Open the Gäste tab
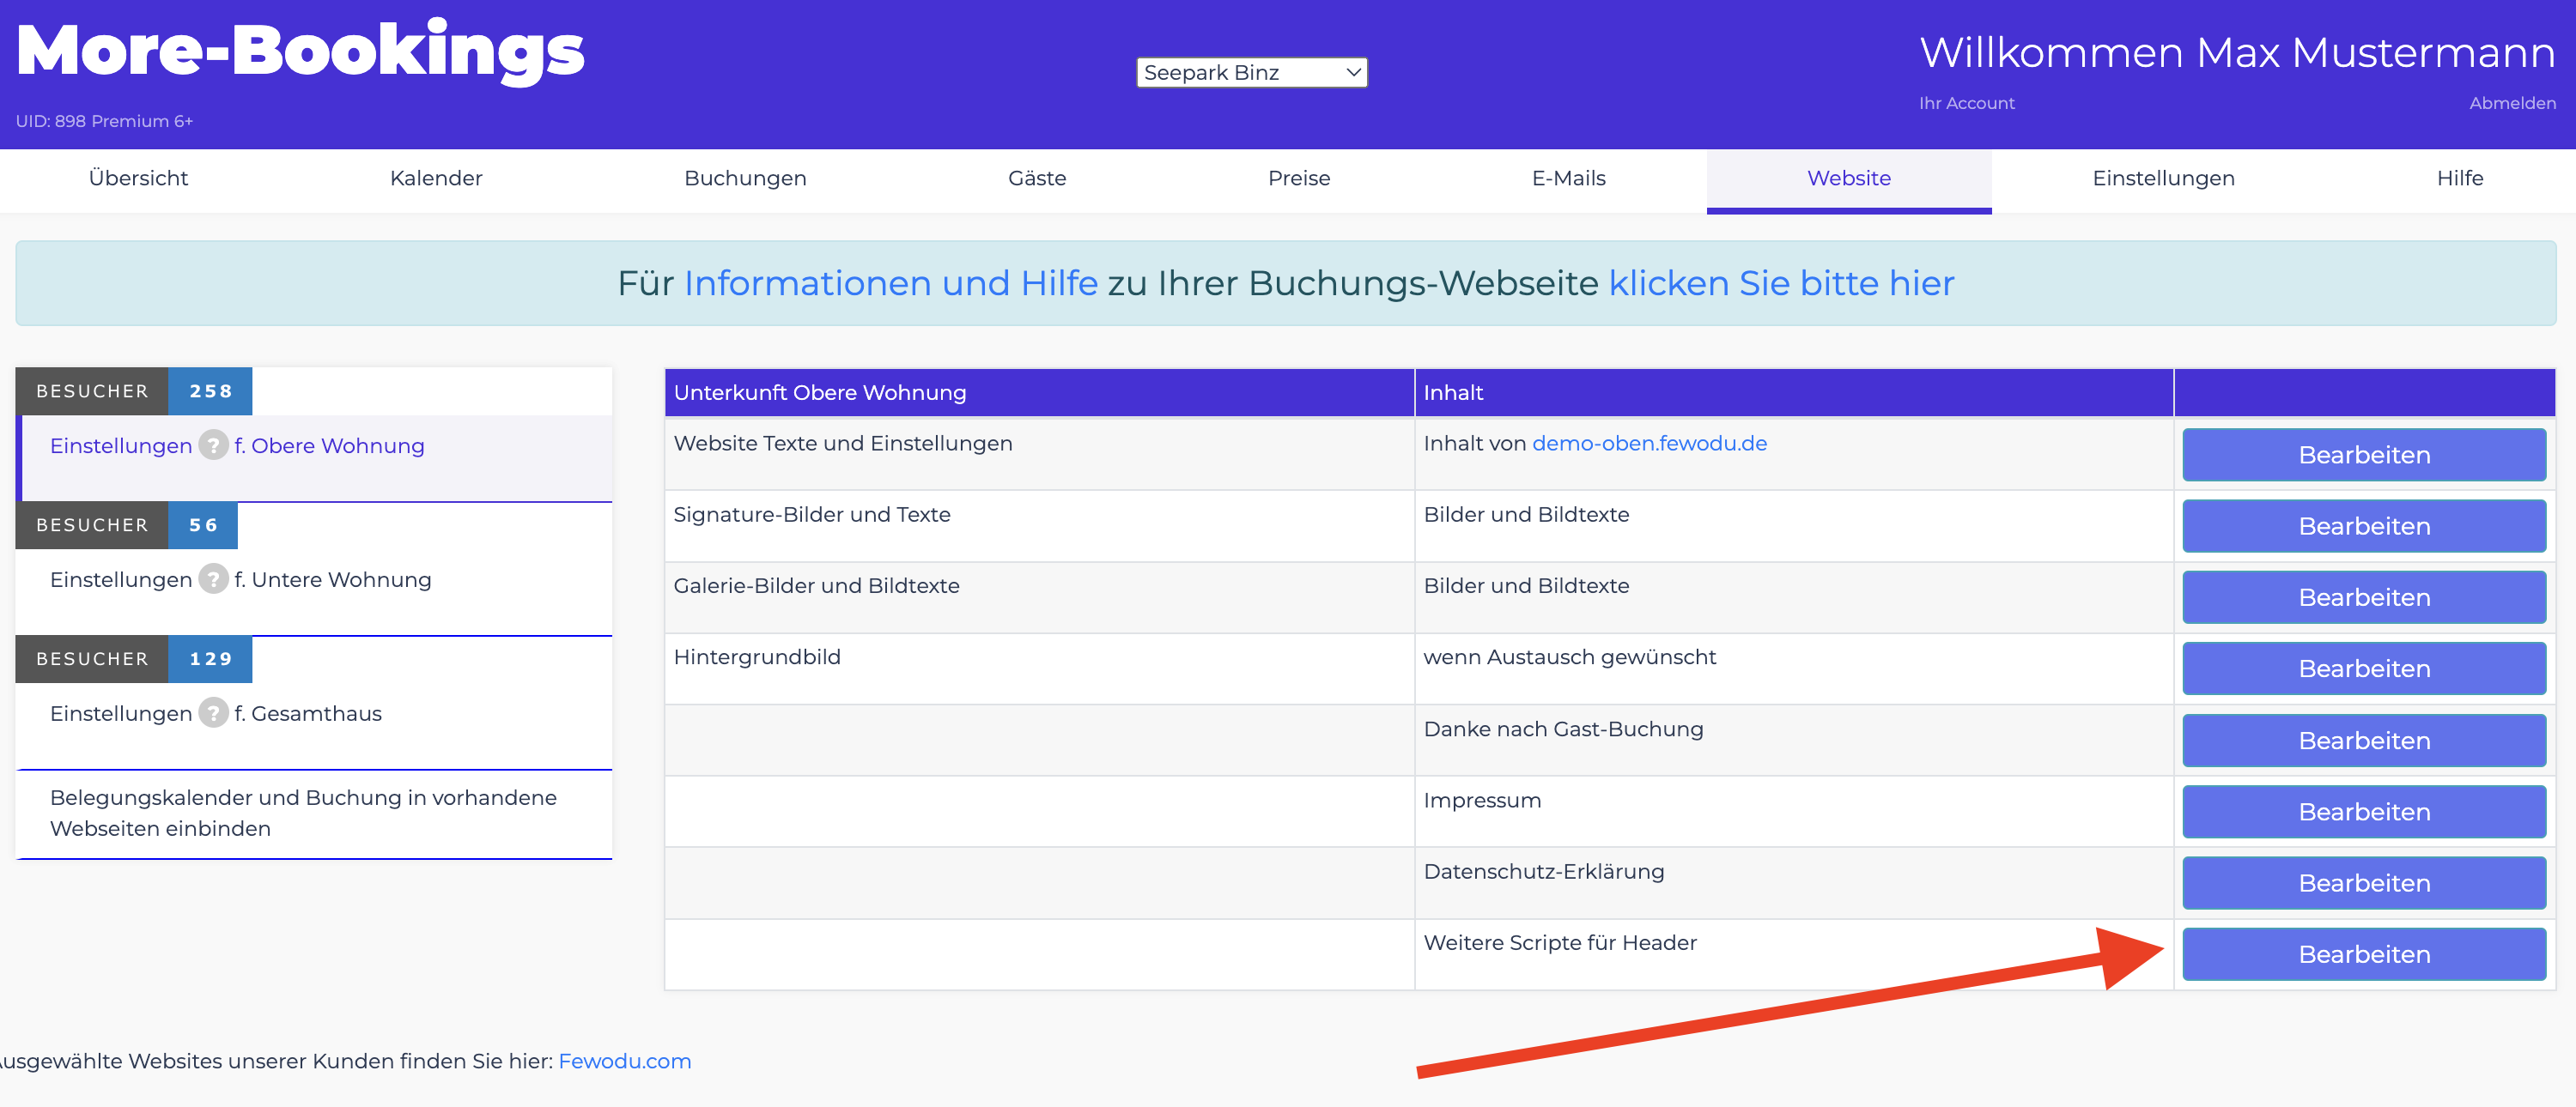Image resolution: width=2576 pixels, height=1107 pixels. (x=1037, y=178)
